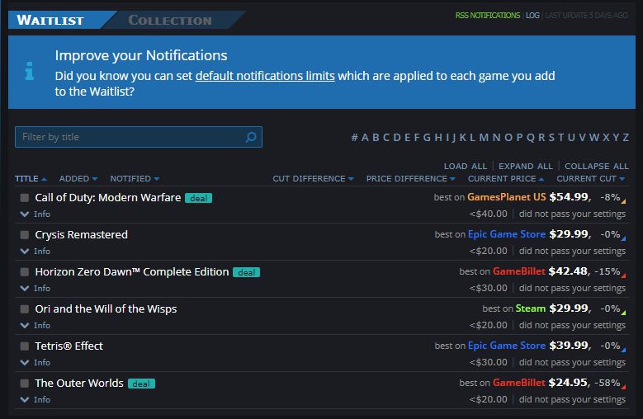Tick checkbox for Crysis Remastered
This screenshot has width=643, height=419.
pos(25,235)
